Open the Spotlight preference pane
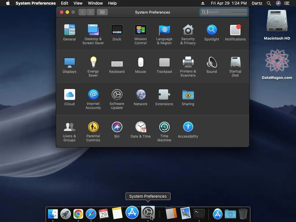Screen dimensions: 296x222 (x=212, y=32)
